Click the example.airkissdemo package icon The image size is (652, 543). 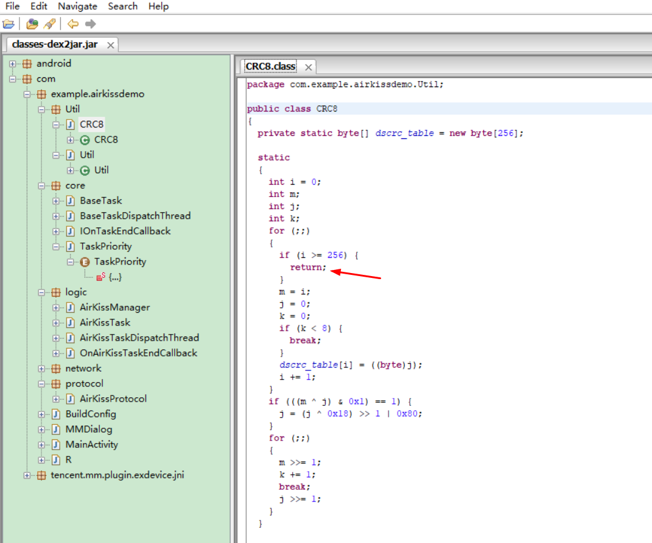tap(41, 94)
